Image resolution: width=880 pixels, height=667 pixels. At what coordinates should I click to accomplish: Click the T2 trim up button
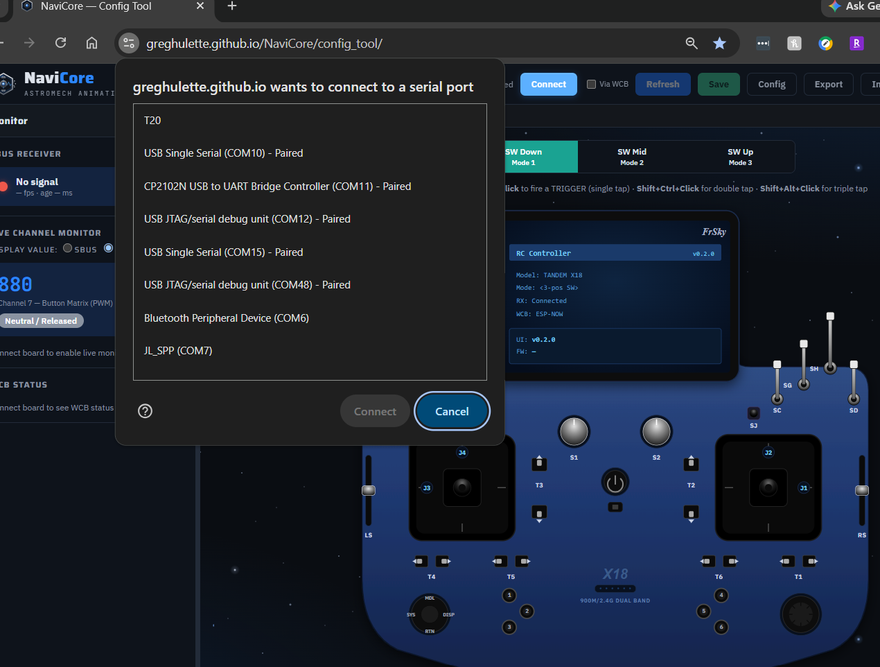pos(691,462)
